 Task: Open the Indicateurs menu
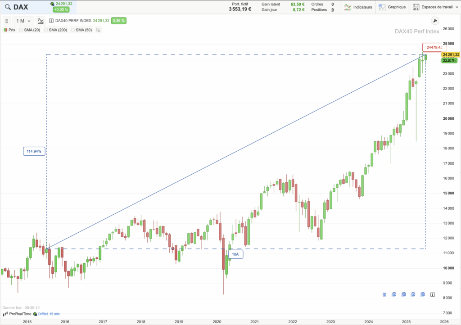[358, 7]
